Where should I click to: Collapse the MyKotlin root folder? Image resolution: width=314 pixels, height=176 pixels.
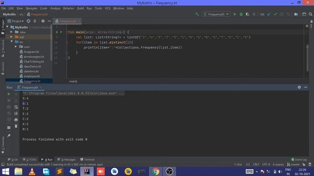click(7, 27)
